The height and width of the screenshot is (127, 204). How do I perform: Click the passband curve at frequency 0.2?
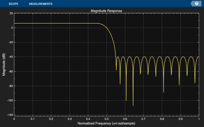click(51, 23)
